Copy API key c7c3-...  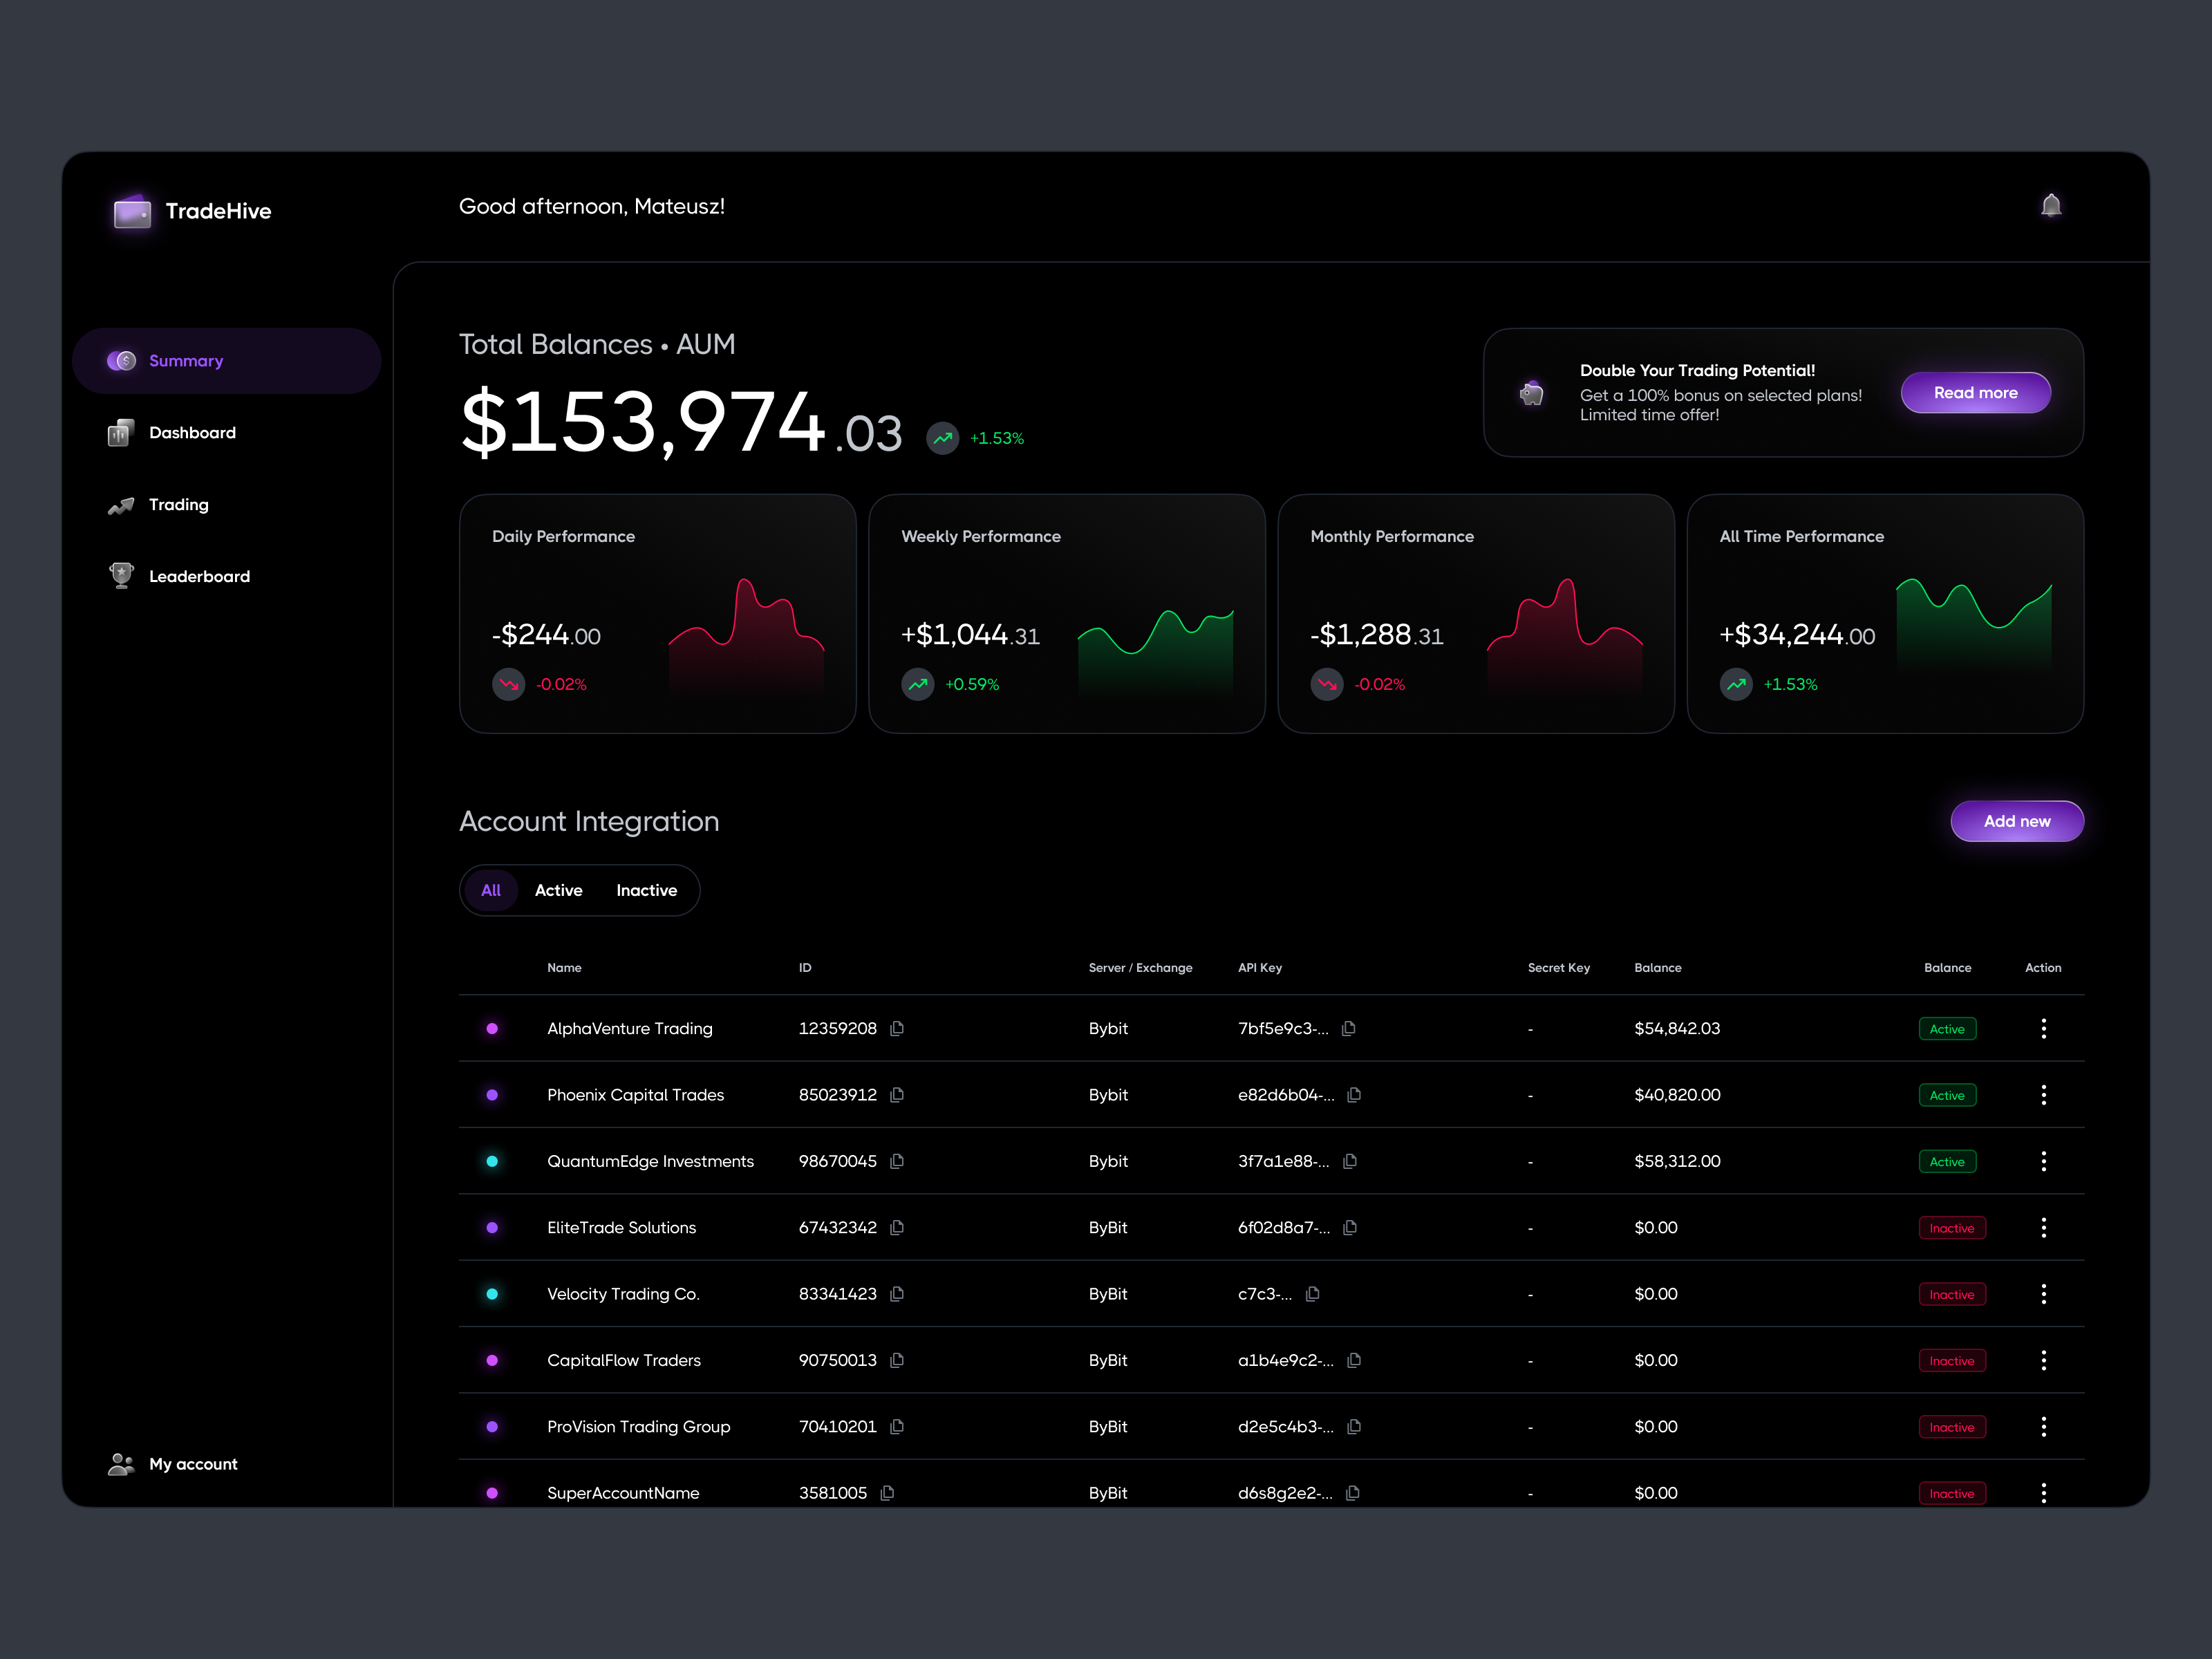pos(1313,1294)
